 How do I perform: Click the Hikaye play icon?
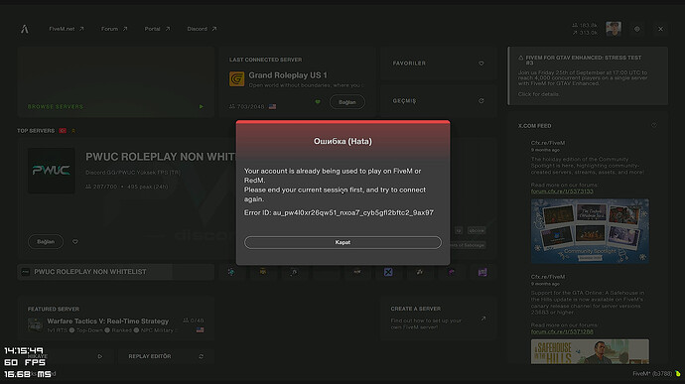point(100,356)
